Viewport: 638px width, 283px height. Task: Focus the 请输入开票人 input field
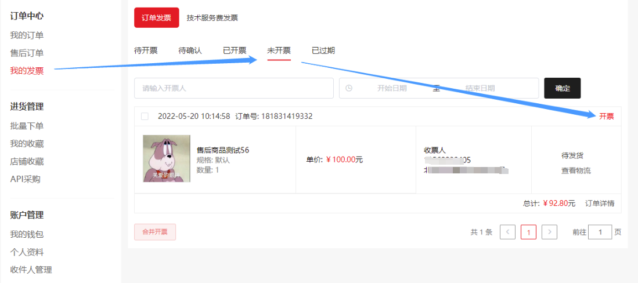[x=233, y=88]
